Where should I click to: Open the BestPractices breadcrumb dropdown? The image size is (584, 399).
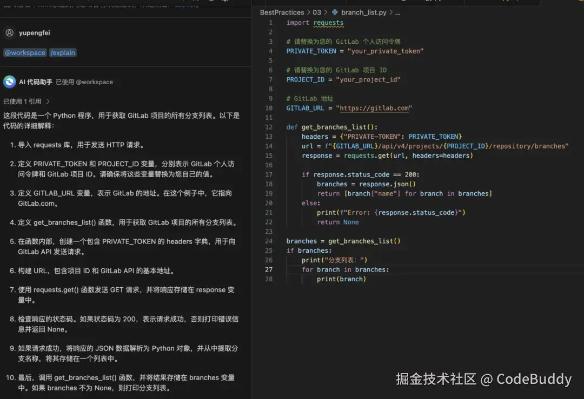pos(281,12)
